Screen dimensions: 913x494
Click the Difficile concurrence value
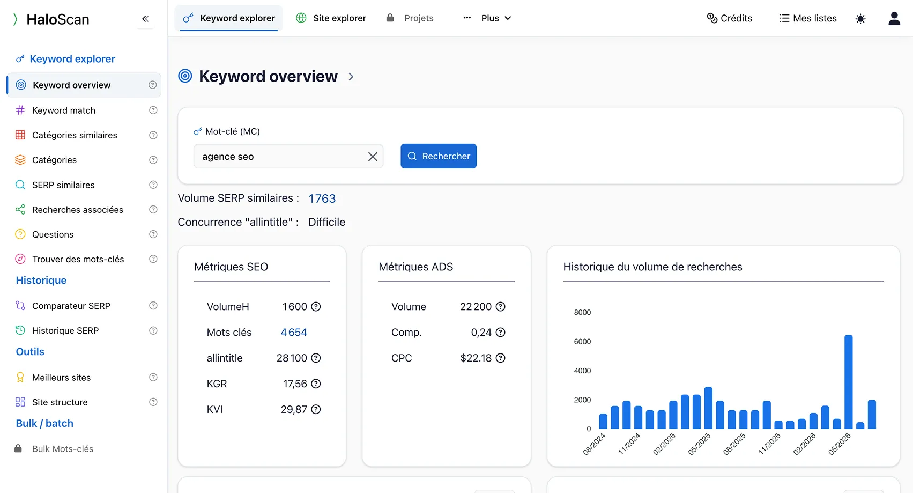click(326, 222)
